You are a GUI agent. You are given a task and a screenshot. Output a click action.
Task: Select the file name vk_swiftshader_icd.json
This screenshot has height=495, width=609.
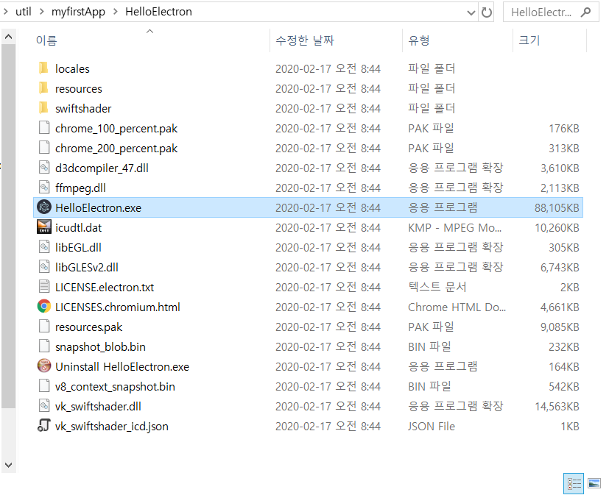[x=112, y=427]
